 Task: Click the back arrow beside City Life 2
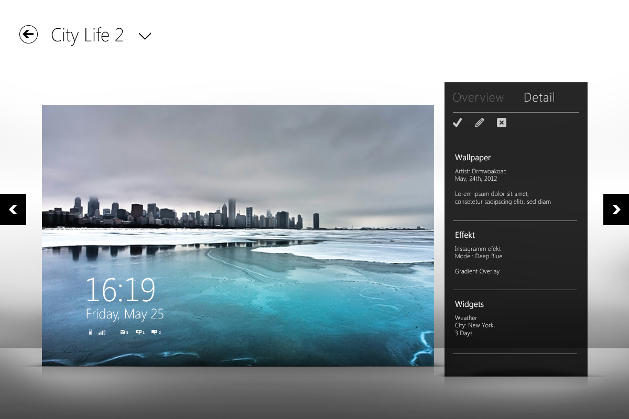click(x=28, y=35)
